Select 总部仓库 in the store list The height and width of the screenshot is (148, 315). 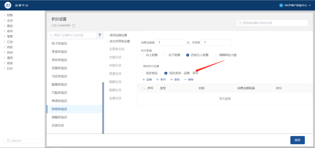click(75, 126)
